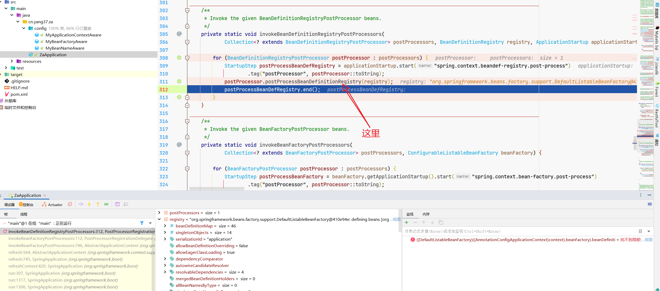Switch to the 内存 (Memory) tab
The image size is (660, 291).
point(426,214)
